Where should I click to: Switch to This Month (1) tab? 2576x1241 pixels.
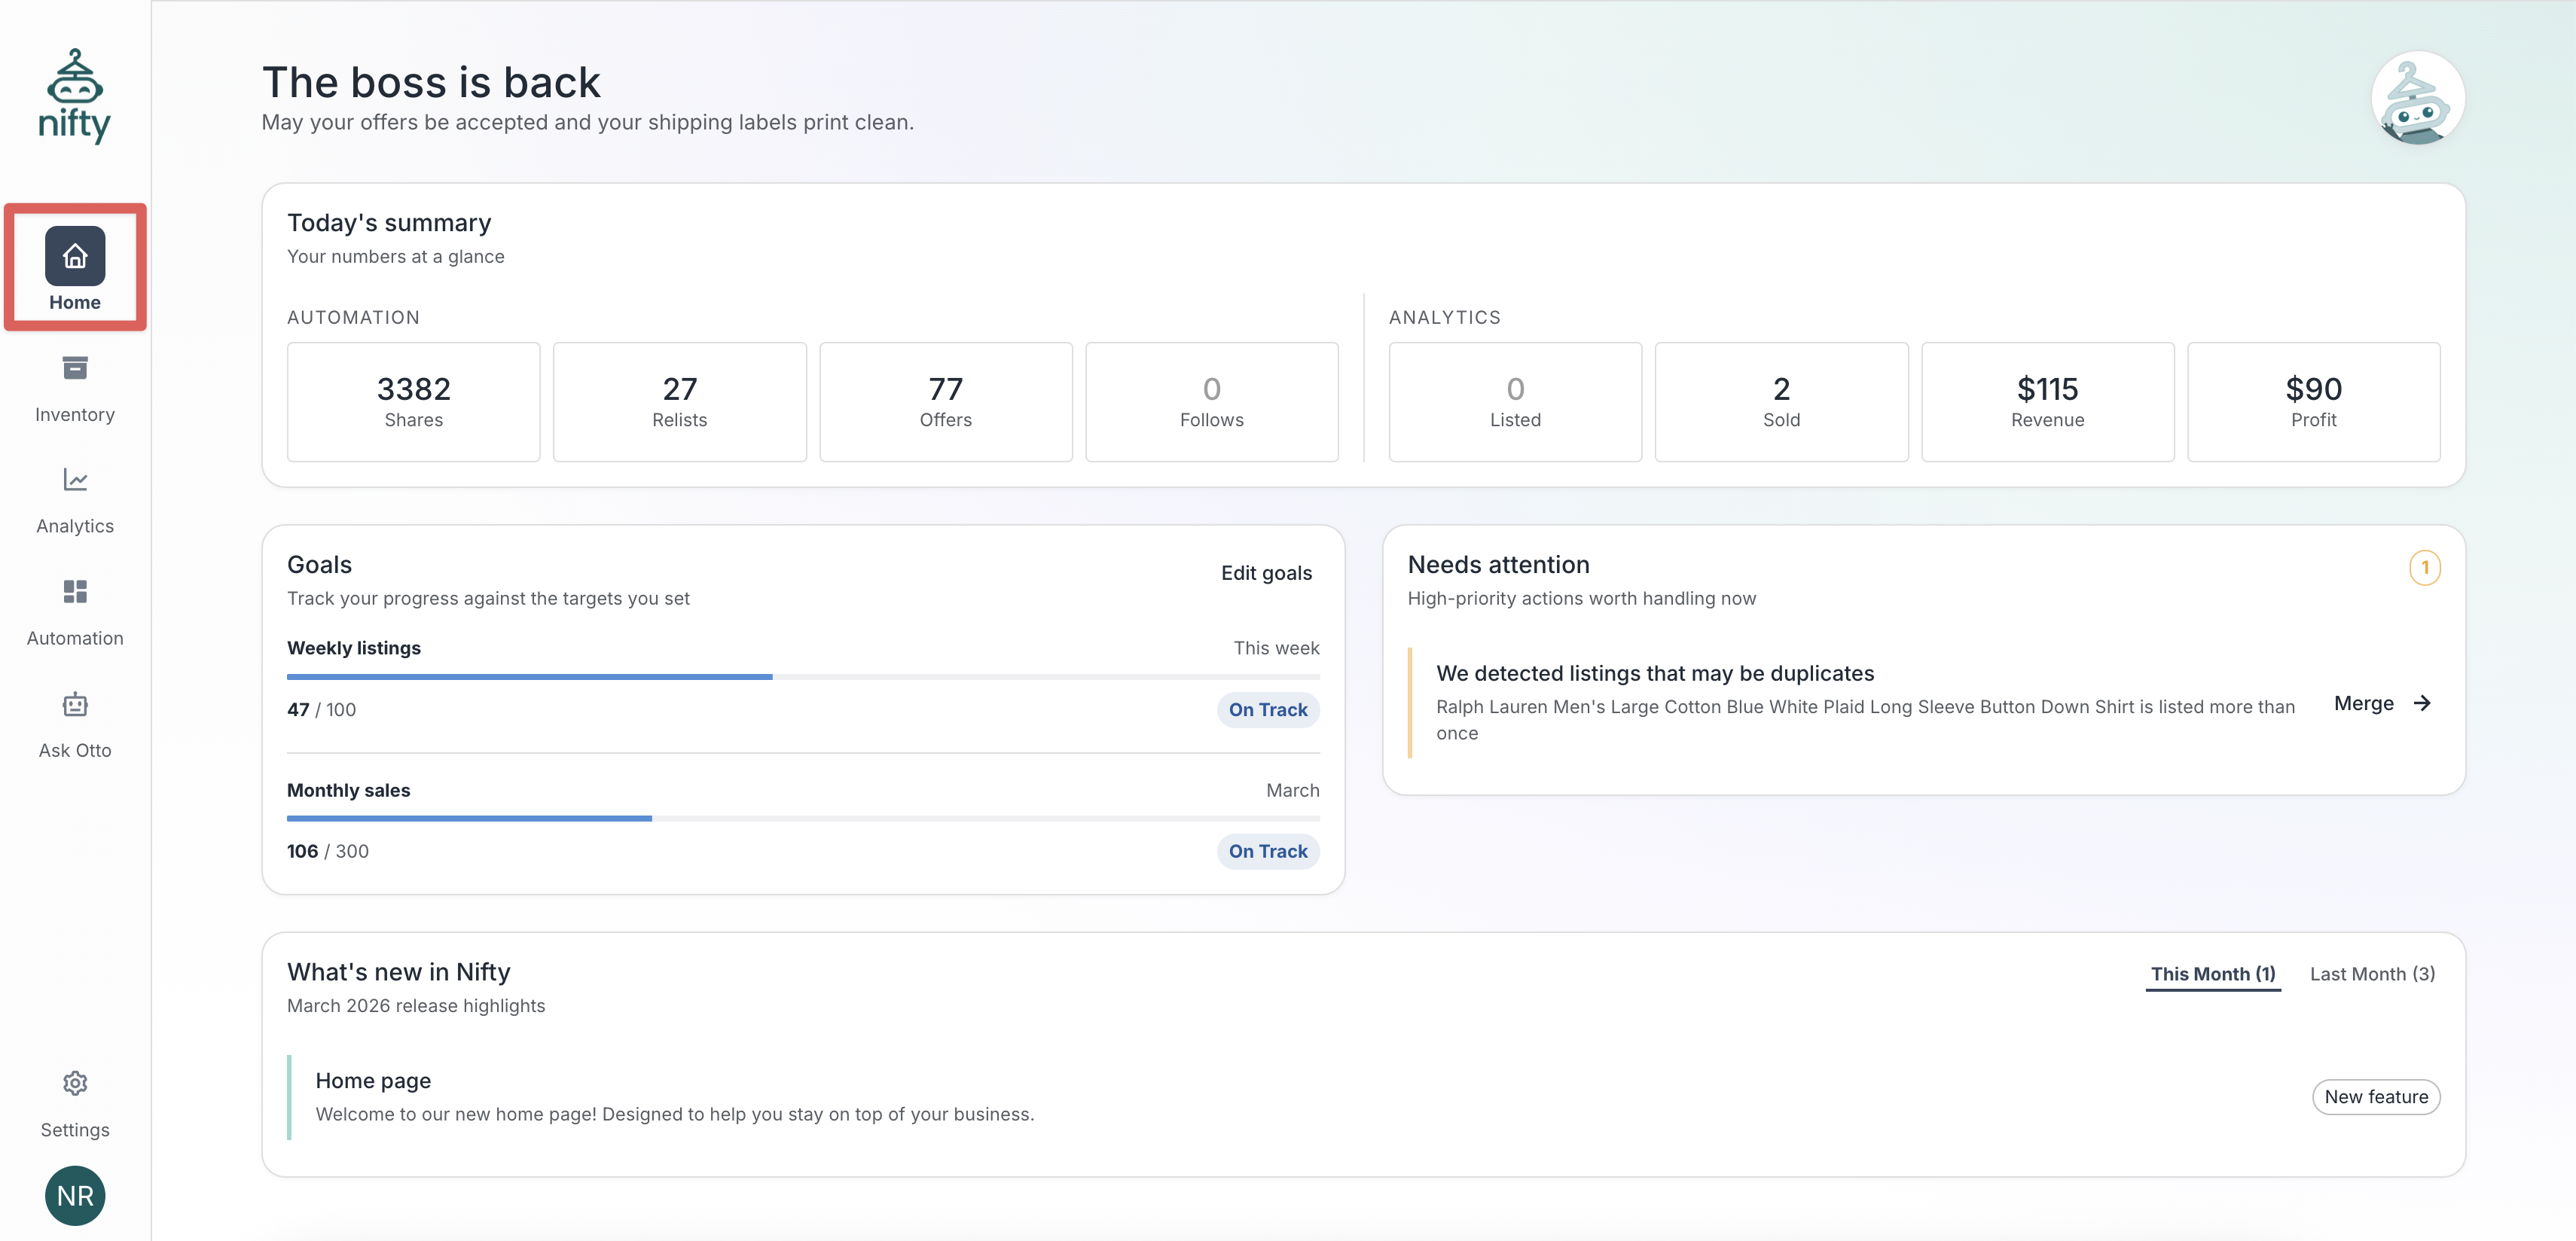pos(2212,973)
